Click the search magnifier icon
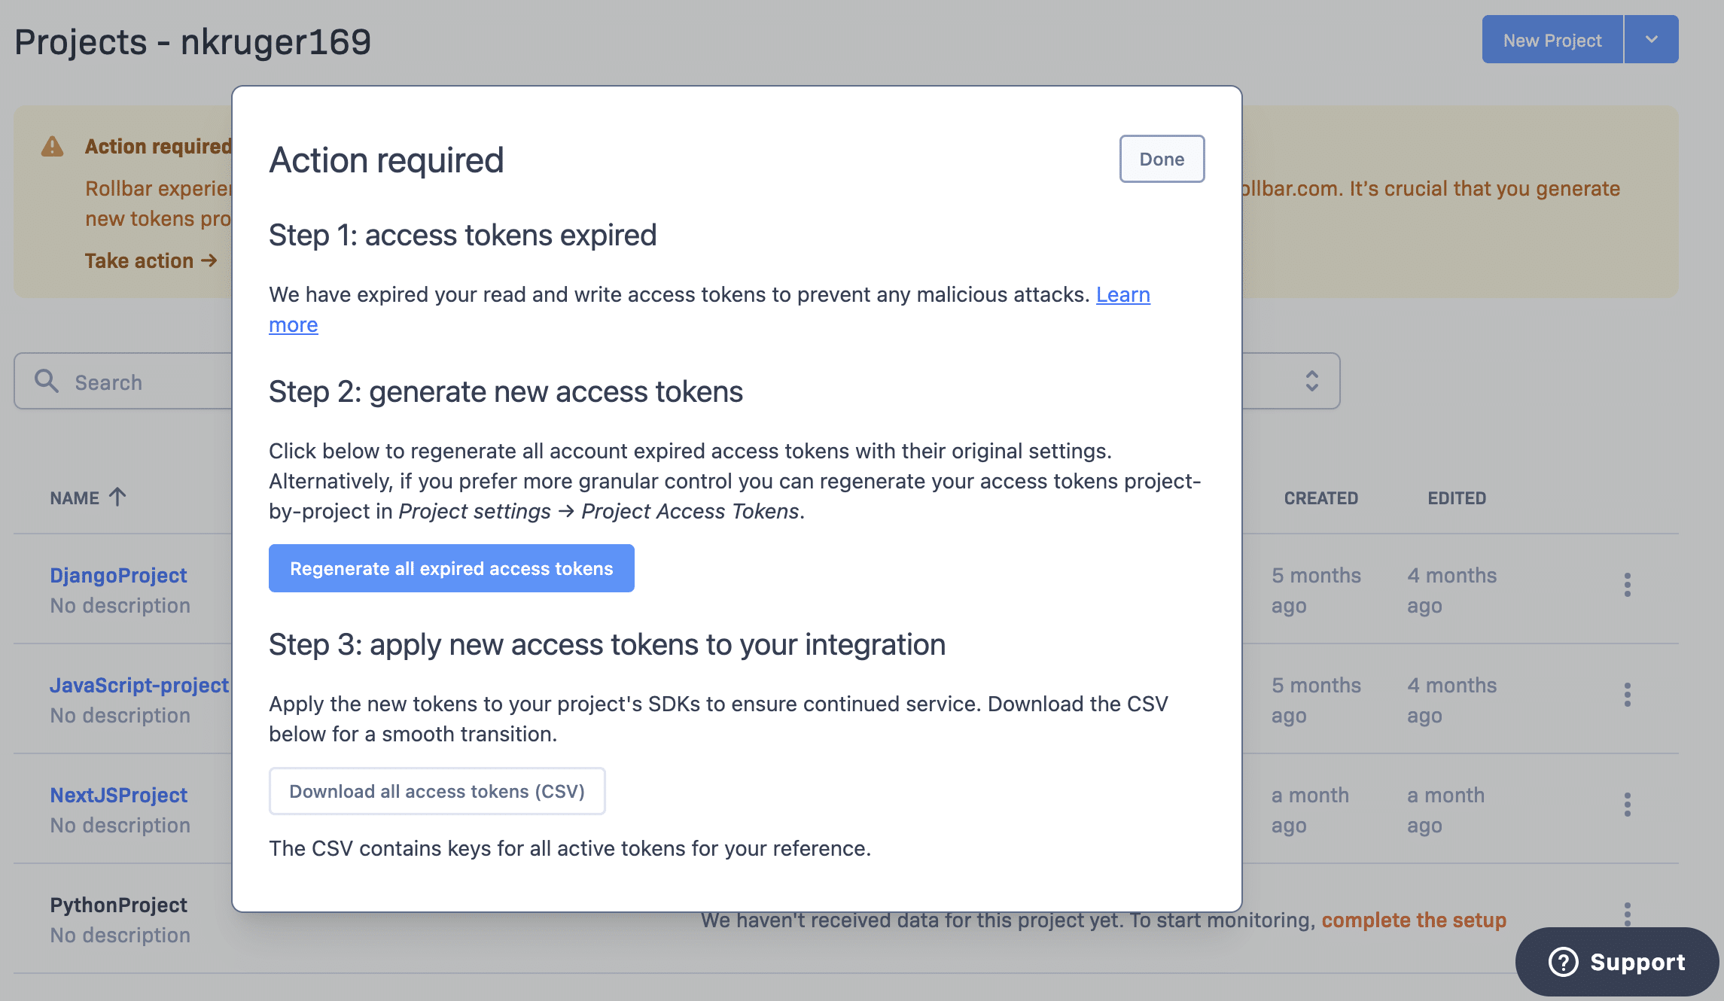This screenshot has height=1001, width=1724. click(x=47, y=381)
